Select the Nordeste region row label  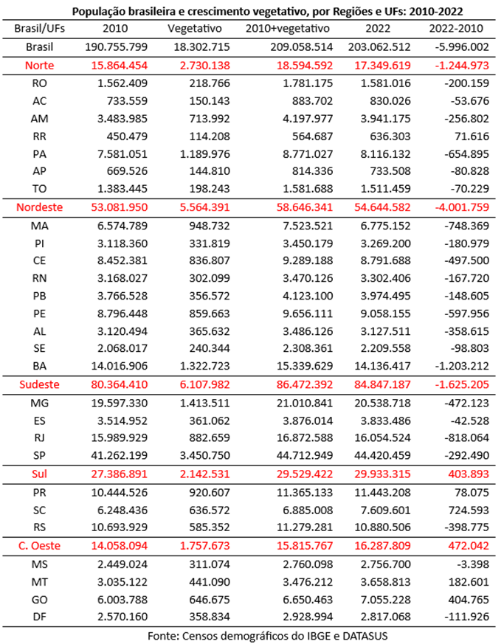tap(39, 207)
